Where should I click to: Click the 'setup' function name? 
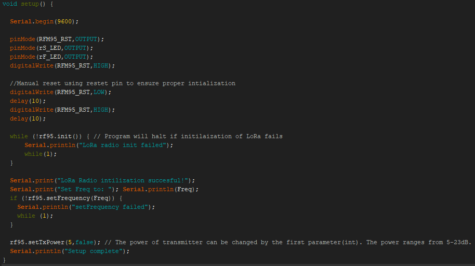[x=30, y=4]
